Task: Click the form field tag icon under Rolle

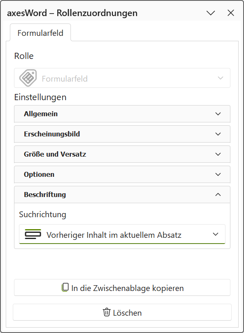Action: 28,78
